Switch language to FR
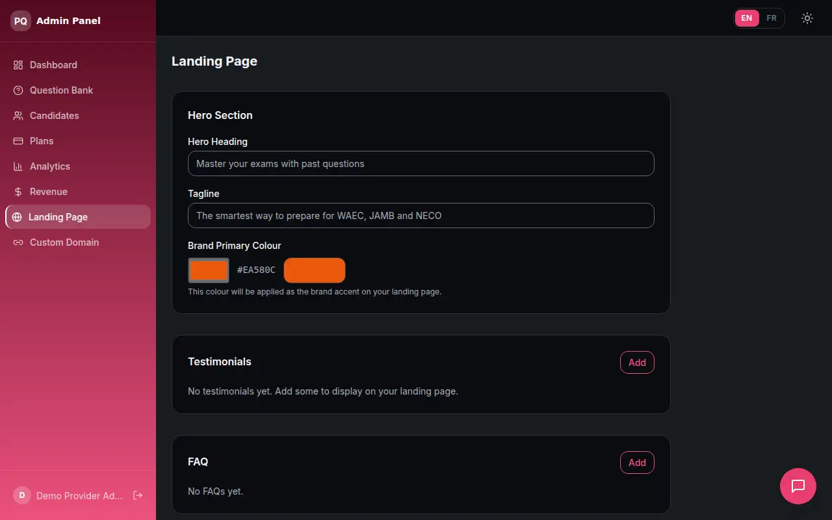 point(772,18)
